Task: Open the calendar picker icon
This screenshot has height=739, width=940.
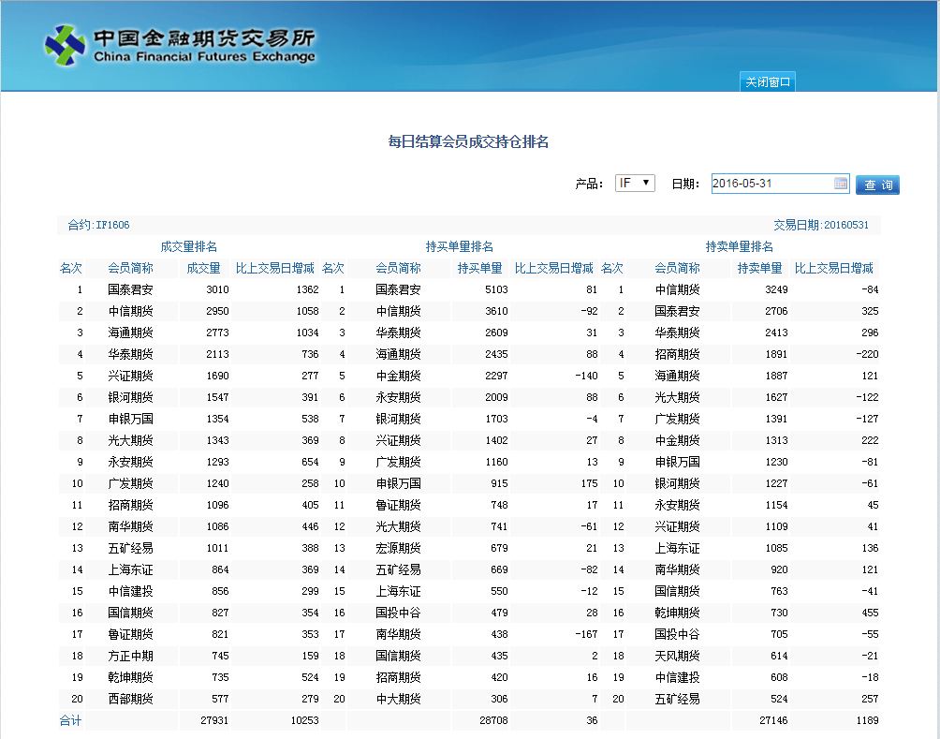Action: [x=841, y=184]
